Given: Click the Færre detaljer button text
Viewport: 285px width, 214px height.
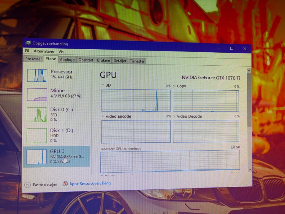Looking at the screenshot, I should (x=45, y=185).
